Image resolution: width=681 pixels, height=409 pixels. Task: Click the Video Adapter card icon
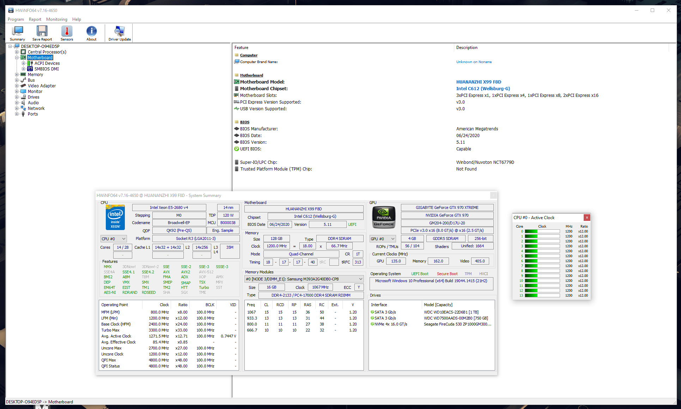click(23, 86)
